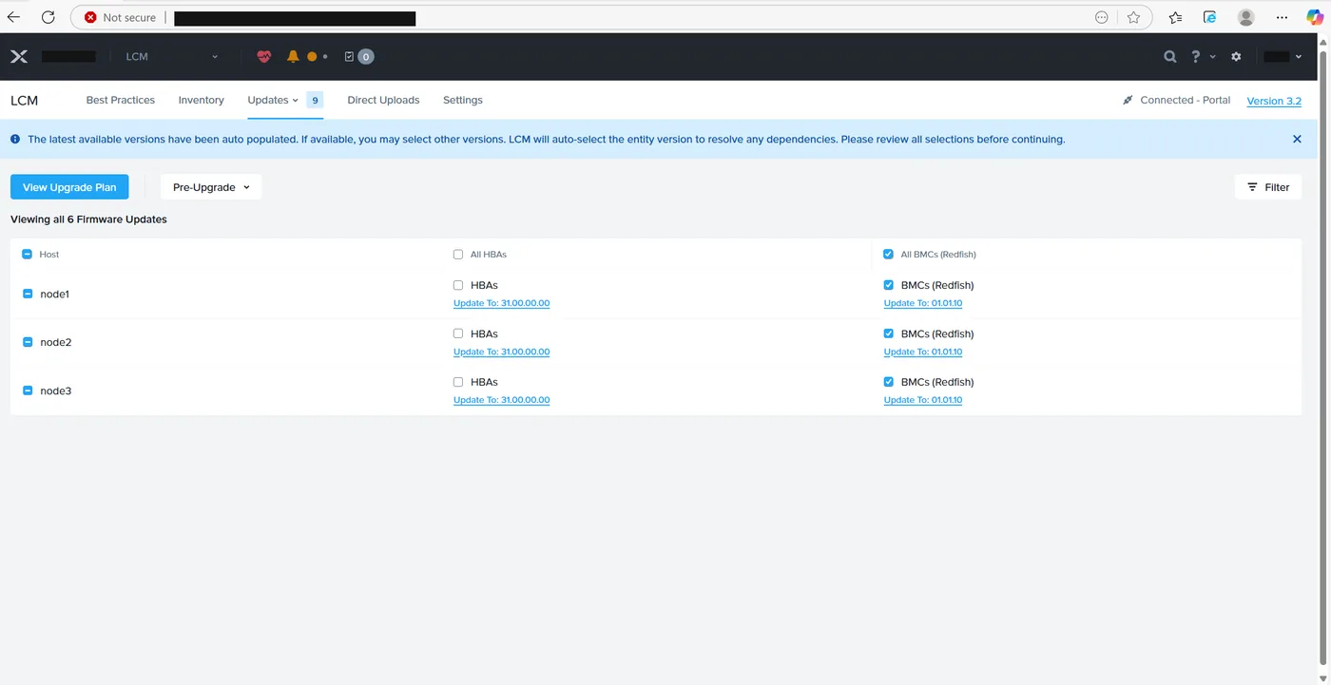Open the browser profile avatar
1331x685 pixels.
click(1246, 17)
